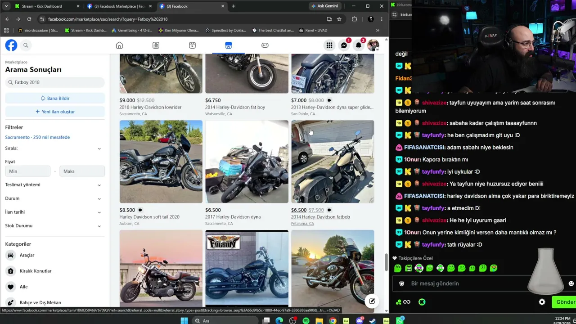Open the akordsuzadam bookmark
The width and height of the screenshot is (576, 324).
pos(38,30)
